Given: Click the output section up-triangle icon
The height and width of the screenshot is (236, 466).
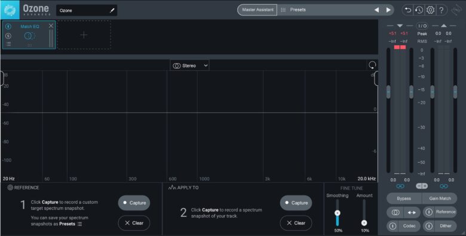Looking at the screenshot, I should click(x=444, y=26).
